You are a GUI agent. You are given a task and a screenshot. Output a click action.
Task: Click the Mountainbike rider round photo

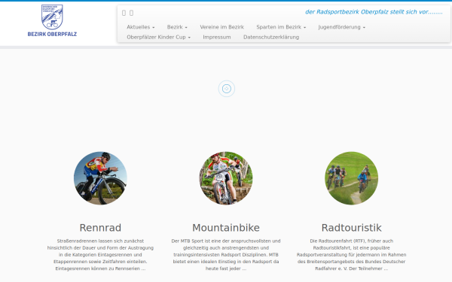tap(226, 178)
